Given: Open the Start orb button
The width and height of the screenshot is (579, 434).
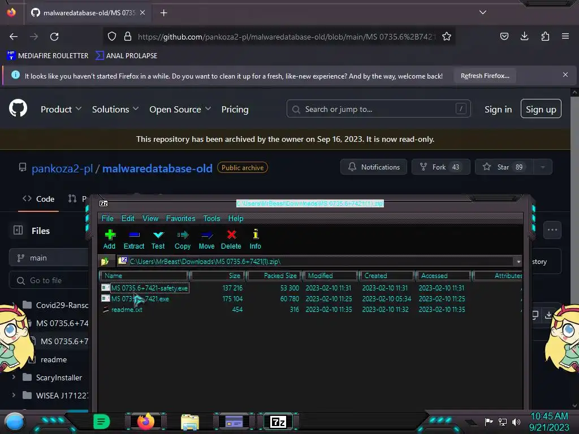Looking at the screenshot, I should (x=14, y=422).
